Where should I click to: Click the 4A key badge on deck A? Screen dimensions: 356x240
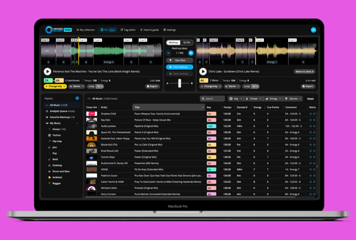pyautogui.click(x=59, y=81)
